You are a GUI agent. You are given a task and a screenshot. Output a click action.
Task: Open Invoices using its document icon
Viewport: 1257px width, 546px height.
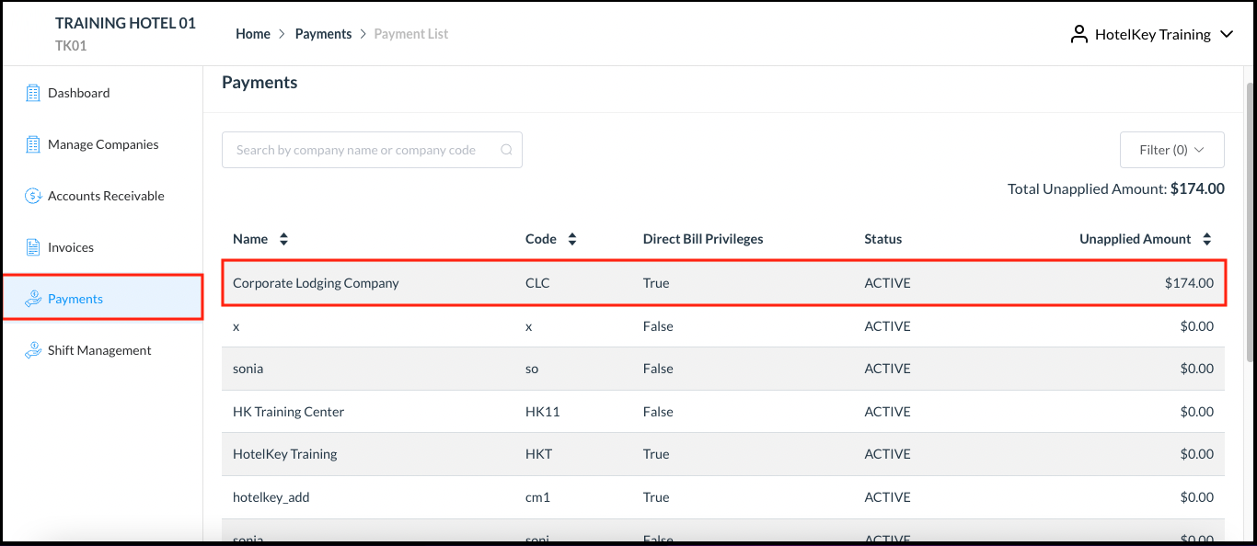tap(34, 246)
